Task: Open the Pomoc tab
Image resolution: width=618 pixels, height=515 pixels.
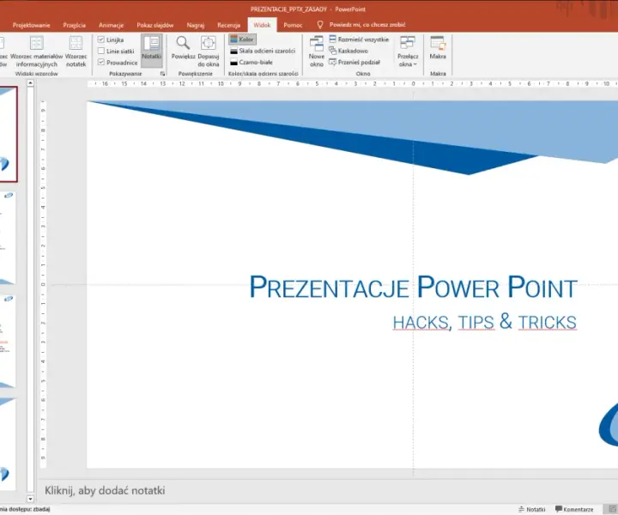Action: point(293,25)
